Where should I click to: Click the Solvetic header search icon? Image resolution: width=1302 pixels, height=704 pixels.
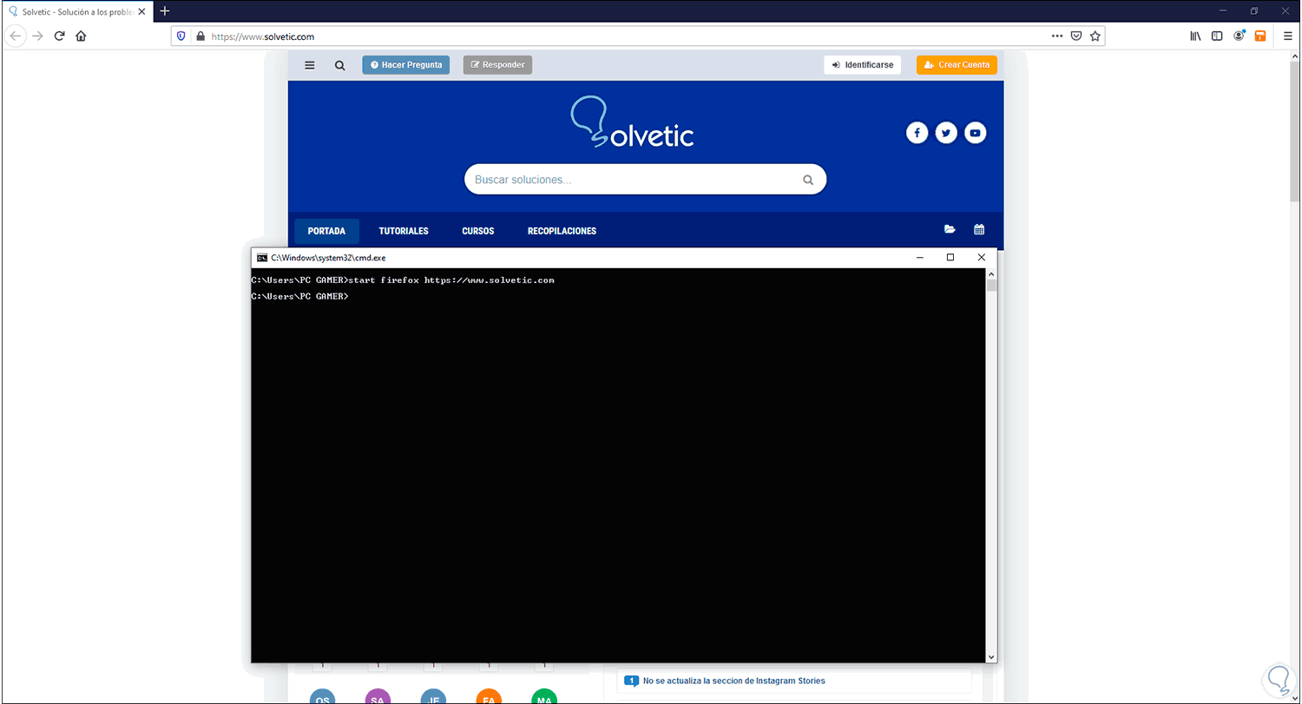[340, 65]
